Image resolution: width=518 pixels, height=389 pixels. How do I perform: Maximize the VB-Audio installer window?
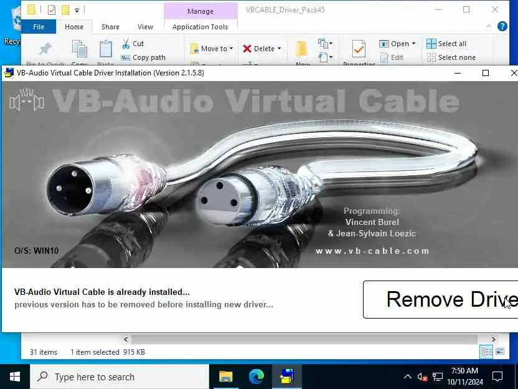[485, 73]
